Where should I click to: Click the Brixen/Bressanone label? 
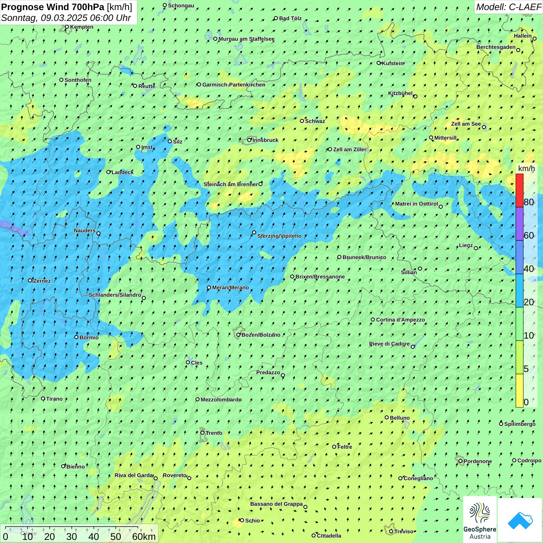(320, 277)
